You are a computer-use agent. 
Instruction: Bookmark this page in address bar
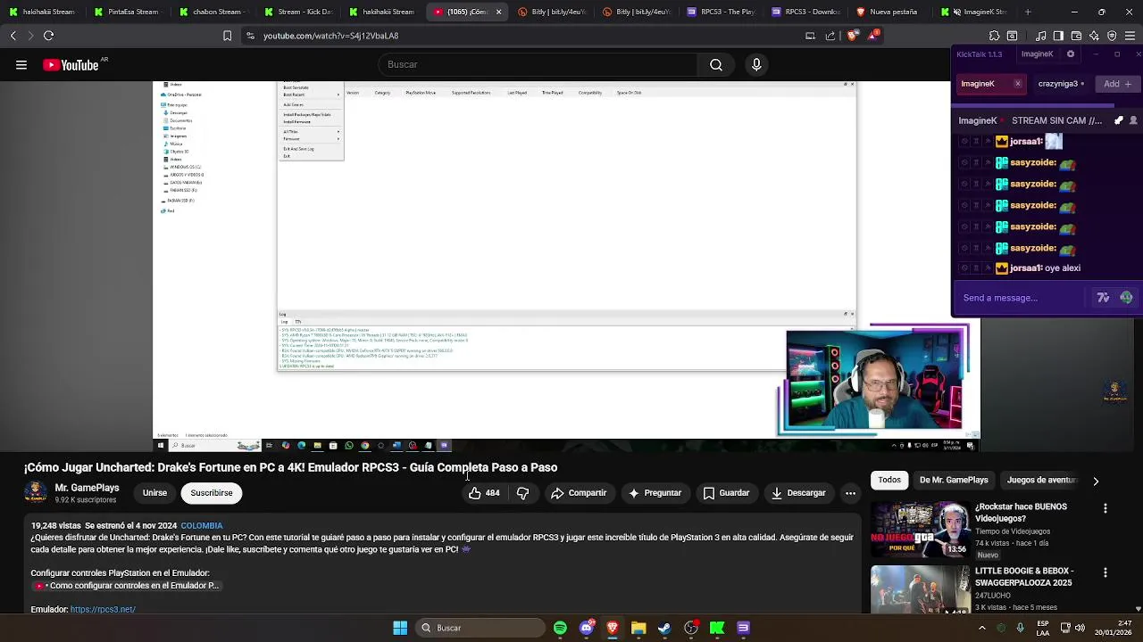pyautogui.click(x=227, y=36)
